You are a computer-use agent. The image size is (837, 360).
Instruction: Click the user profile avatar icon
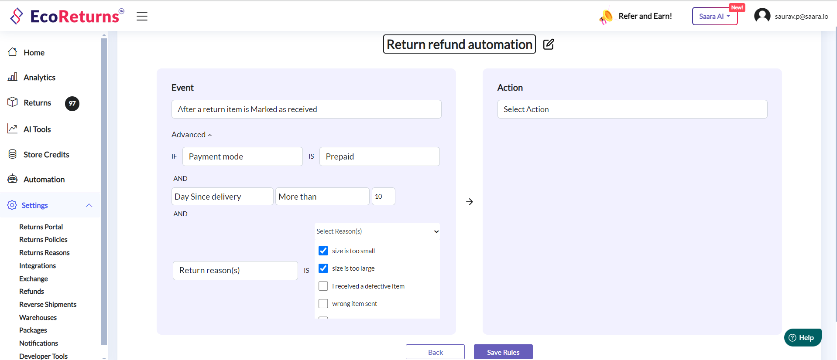click(x=762, y=16)
